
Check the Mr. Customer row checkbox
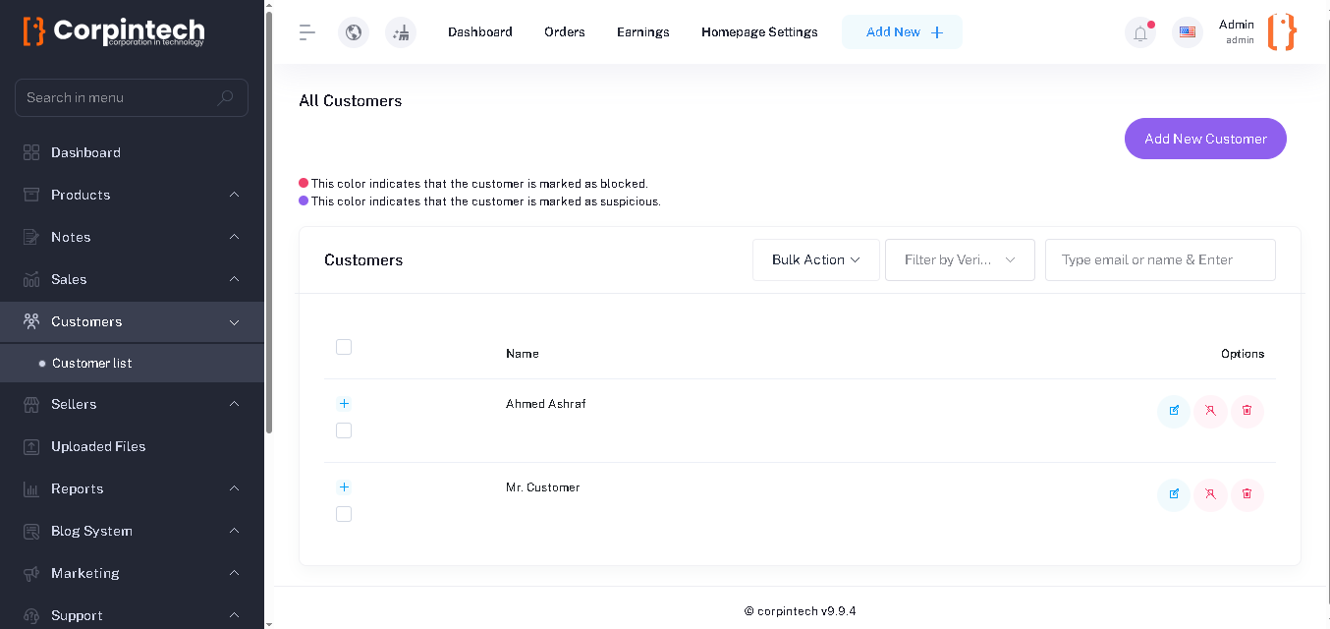(344, 514)
